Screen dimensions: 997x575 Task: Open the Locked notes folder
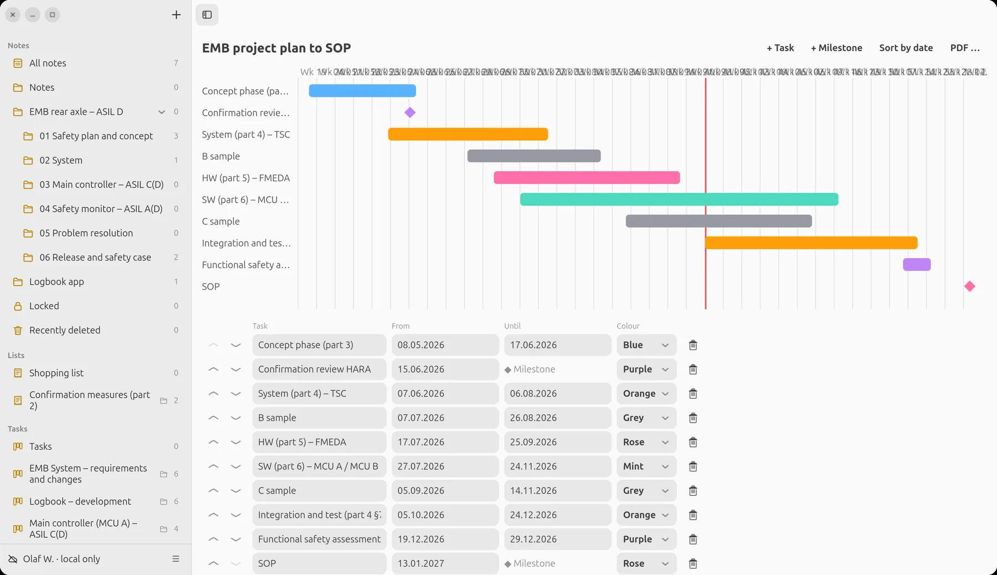click(x=96, y=306)
